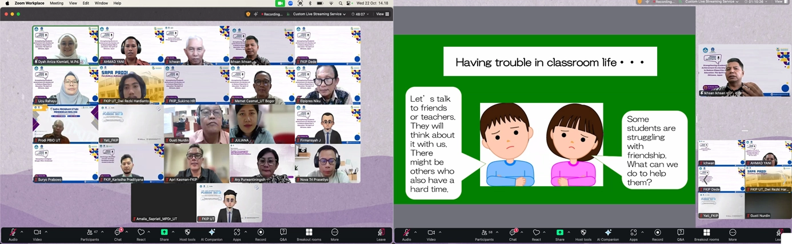The image size is (792, 244).
Task: Open Breakout rooms in the left Zoom window
Action: click(309, 234)
